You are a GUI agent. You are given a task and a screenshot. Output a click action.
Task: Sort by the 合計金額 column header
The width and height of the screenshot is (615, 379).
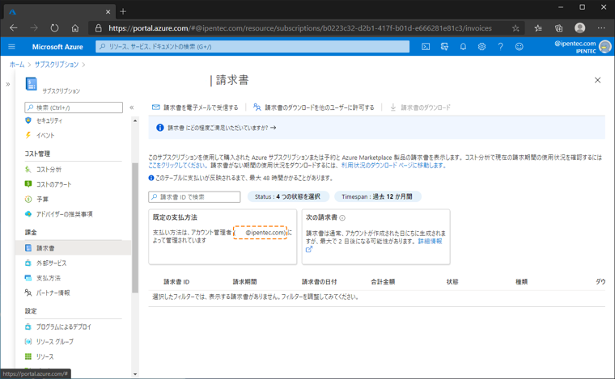tap(383, 281)
